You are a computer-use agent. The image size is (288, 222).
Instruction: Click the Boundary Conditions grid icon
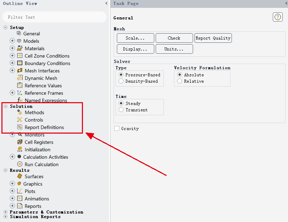click(20, 63)
